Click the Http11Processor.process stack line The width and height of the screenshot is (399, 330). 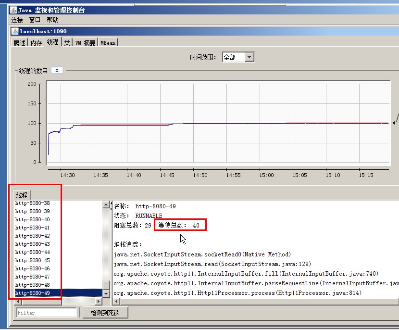[237, 293]
